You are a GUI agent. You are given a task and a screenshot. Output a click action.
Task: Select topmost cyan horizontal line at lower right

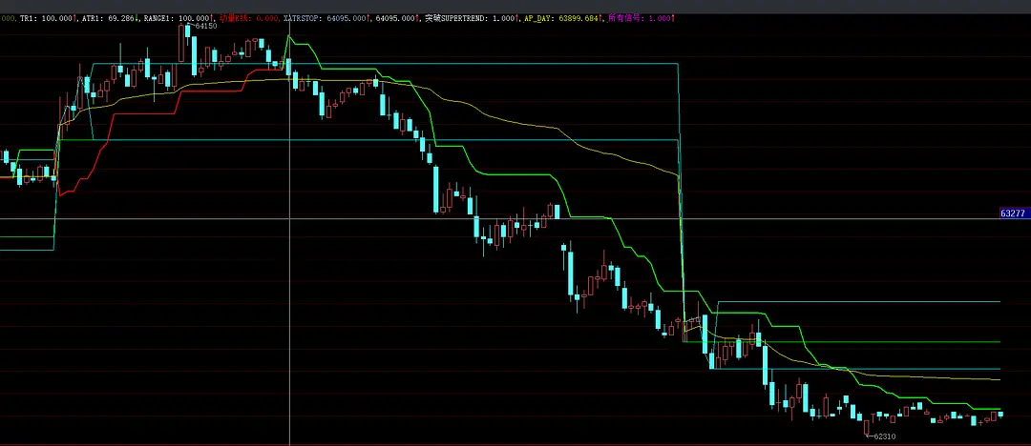(859, 301)
